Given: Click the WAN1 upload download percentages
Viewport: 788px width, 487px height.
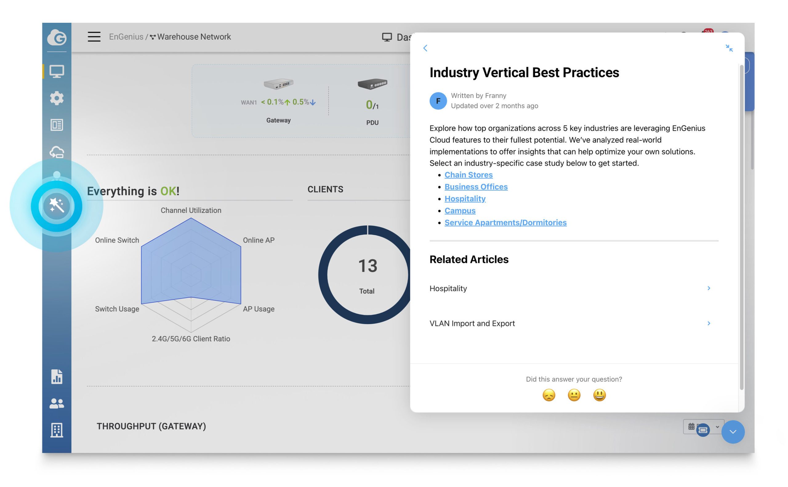Looking at the screenshot, I should click(x=288, y=102).
